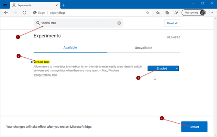The image size is (217, 137).
Task: Switch to the Available tab
Action: (70, 48)
